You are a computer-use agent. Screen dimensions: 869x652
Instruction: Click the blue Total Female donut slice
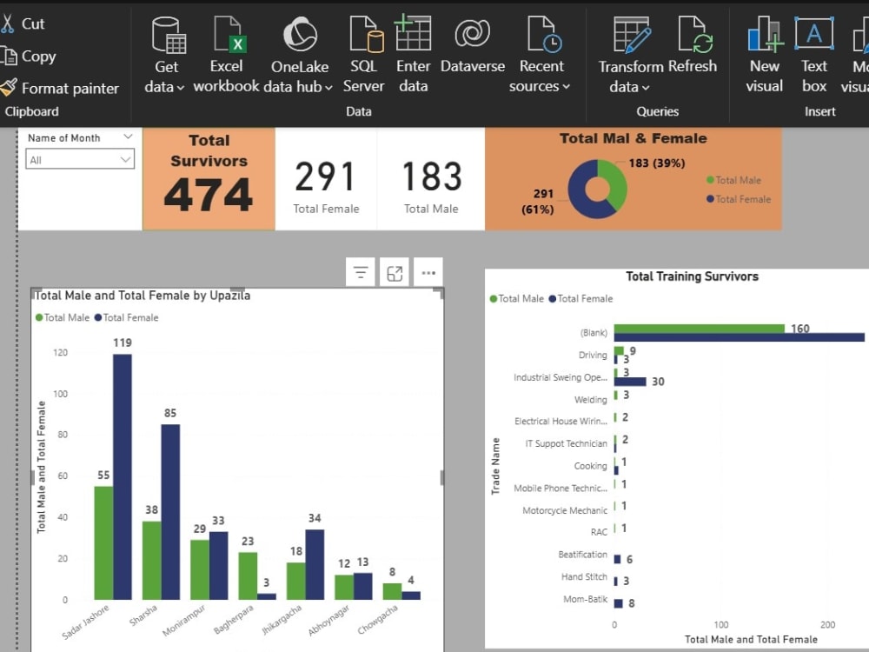click(x=578, y=191)
